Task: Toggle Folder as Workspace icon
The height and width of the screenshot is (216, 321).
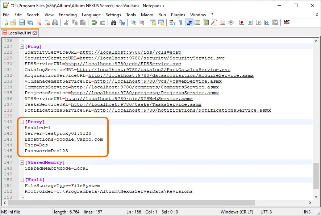Action: click(x=222, y=22)
